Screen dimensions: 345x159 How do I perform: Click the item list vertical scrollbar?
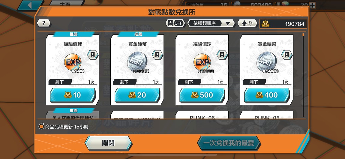pos(303,75)
